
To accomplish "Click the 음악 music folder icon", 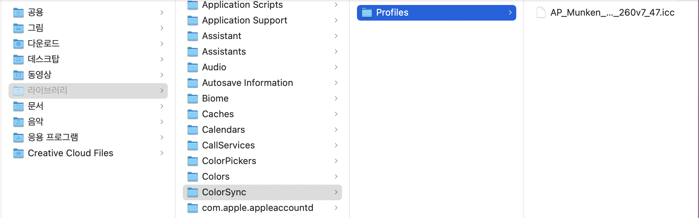I will (x=18, y=122).
